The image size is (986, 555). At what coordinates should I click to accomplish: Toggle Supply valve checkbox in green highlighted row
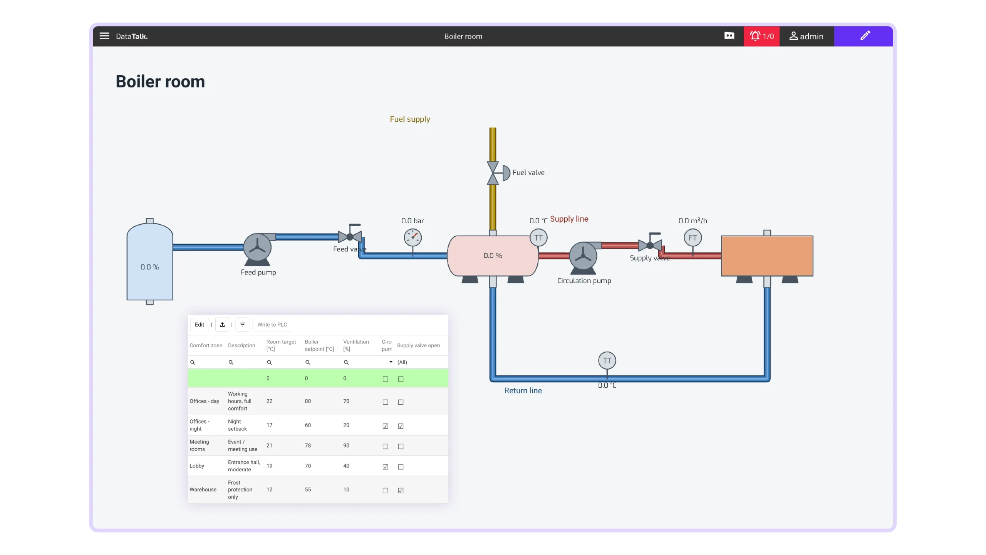401,379
